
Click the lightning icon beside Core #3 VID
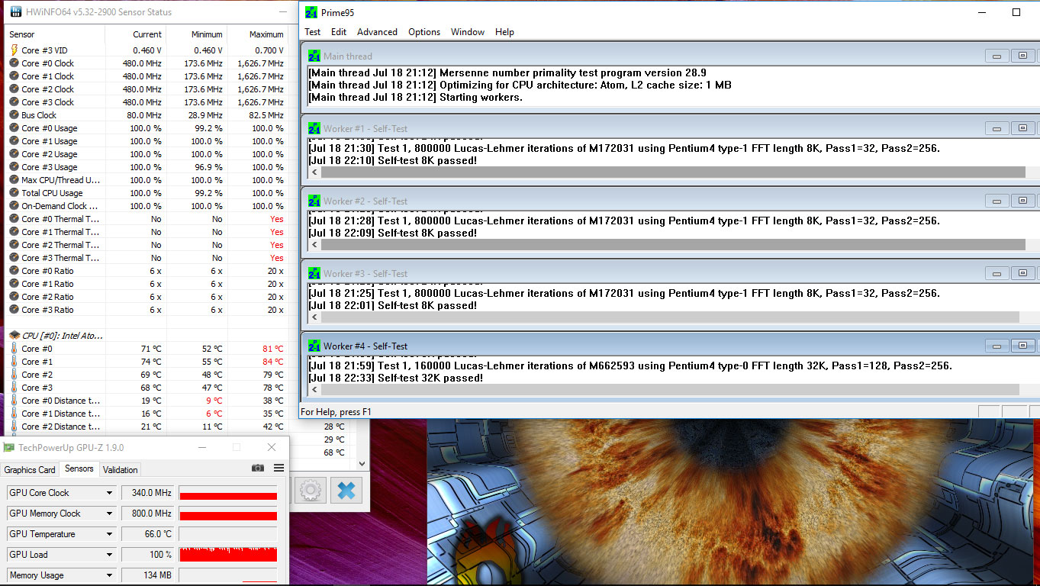click(14, 50)
